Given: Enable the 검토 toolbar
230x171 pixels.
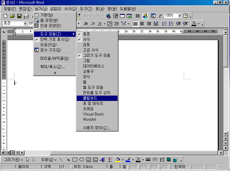Looking at the screenshot, I should 97,45.
